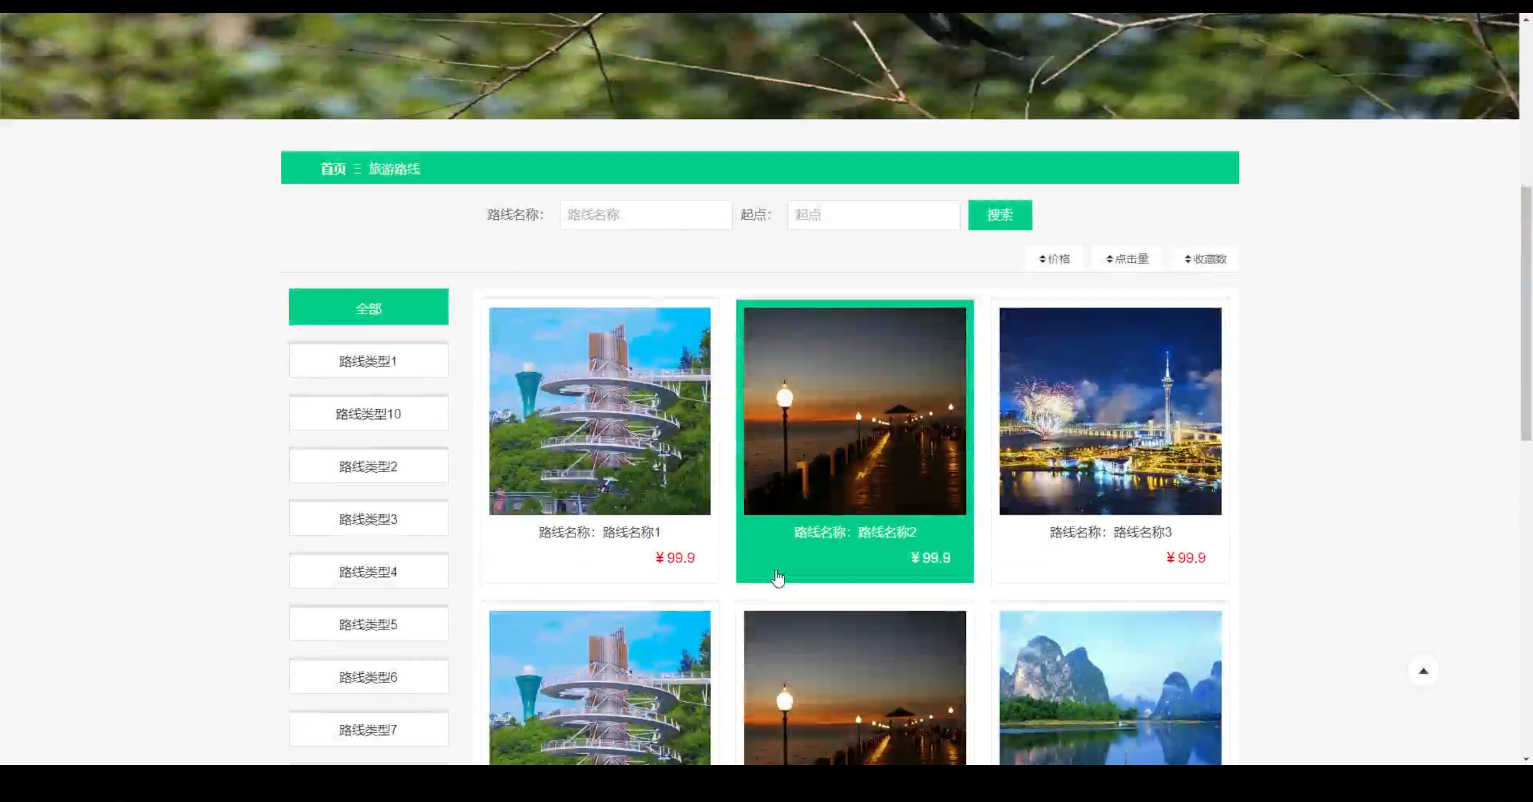Click the ¥99.9 price of 路线名称1
Screen dimensions: 1533x802
tap(675, 558)
